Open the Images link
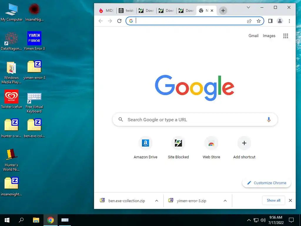 [269, 36]
